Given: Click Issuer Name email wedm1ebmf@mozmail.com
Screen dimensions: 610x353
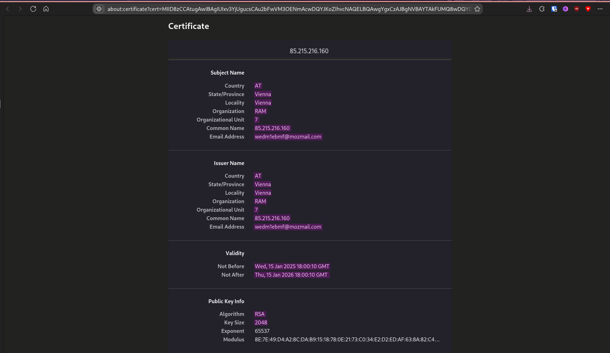Looking at the screenshot, I should pyautogui.click(x=288, y=227).
